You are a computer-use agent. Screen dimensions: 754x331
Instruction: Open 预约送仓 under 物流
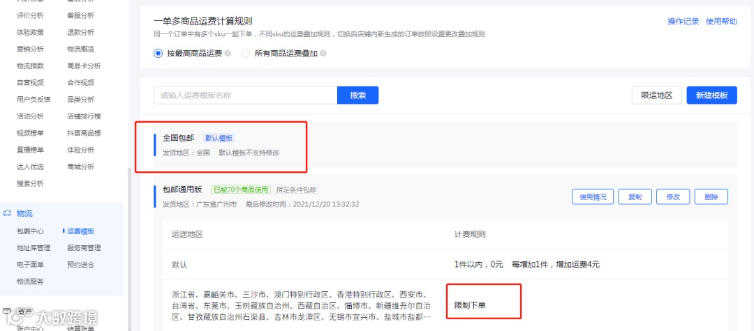81,265
